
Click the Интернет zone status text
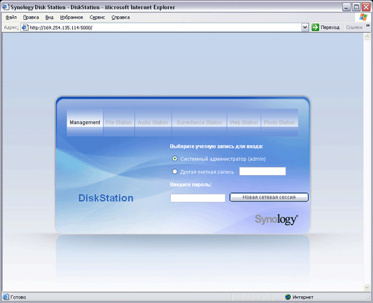point(303,297)
